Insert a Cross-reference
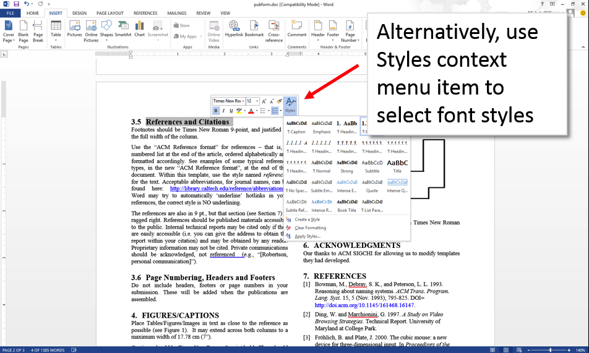The width and height of the screenshot is (589, 353). tap(274, 32)
